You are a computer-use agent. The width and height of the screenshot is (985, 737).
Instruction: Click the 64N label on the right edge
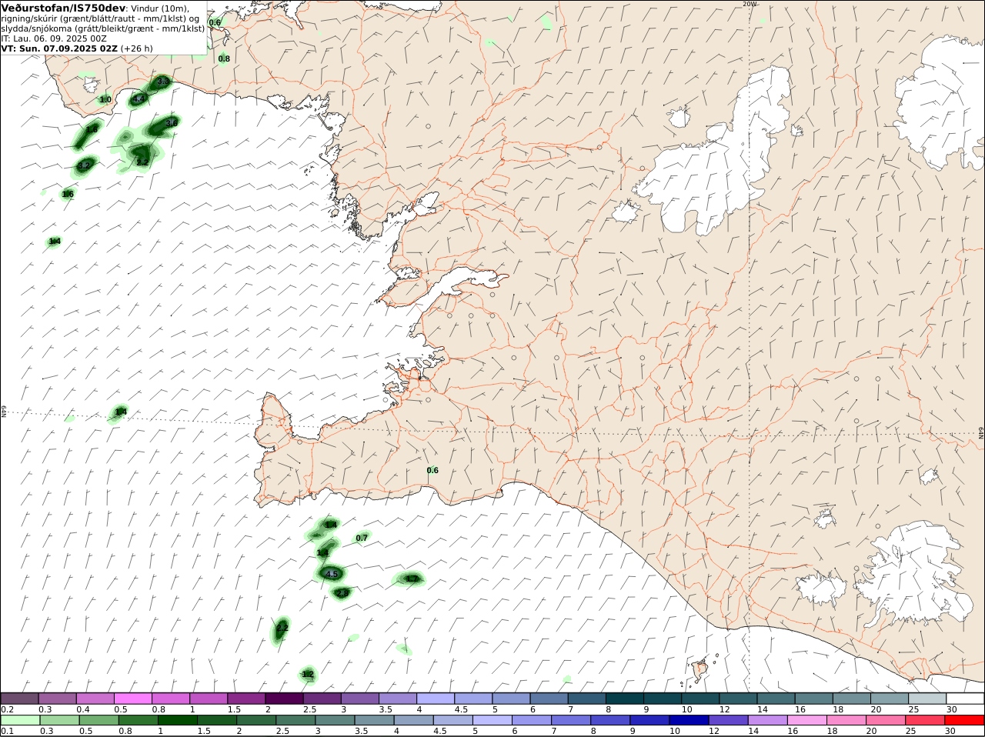pos(981,433)
